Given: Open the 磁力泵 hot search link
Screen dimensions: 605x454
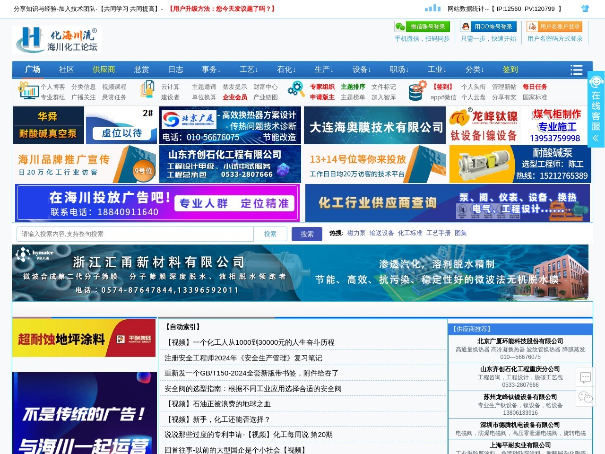Looking at the screenshot, I should [x=356, y=233].
